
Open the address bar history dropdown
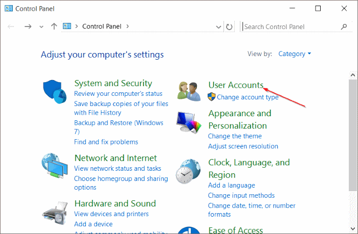(x=219, y=27)
